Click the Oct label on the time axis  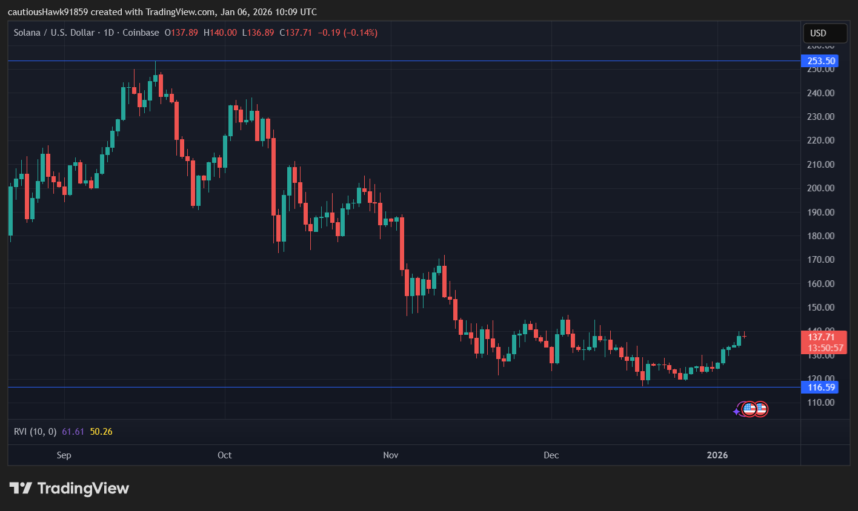click(x=224, y=455)
